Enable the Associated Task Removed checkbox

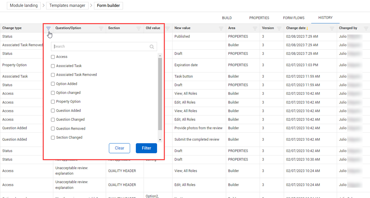(53, 75)
